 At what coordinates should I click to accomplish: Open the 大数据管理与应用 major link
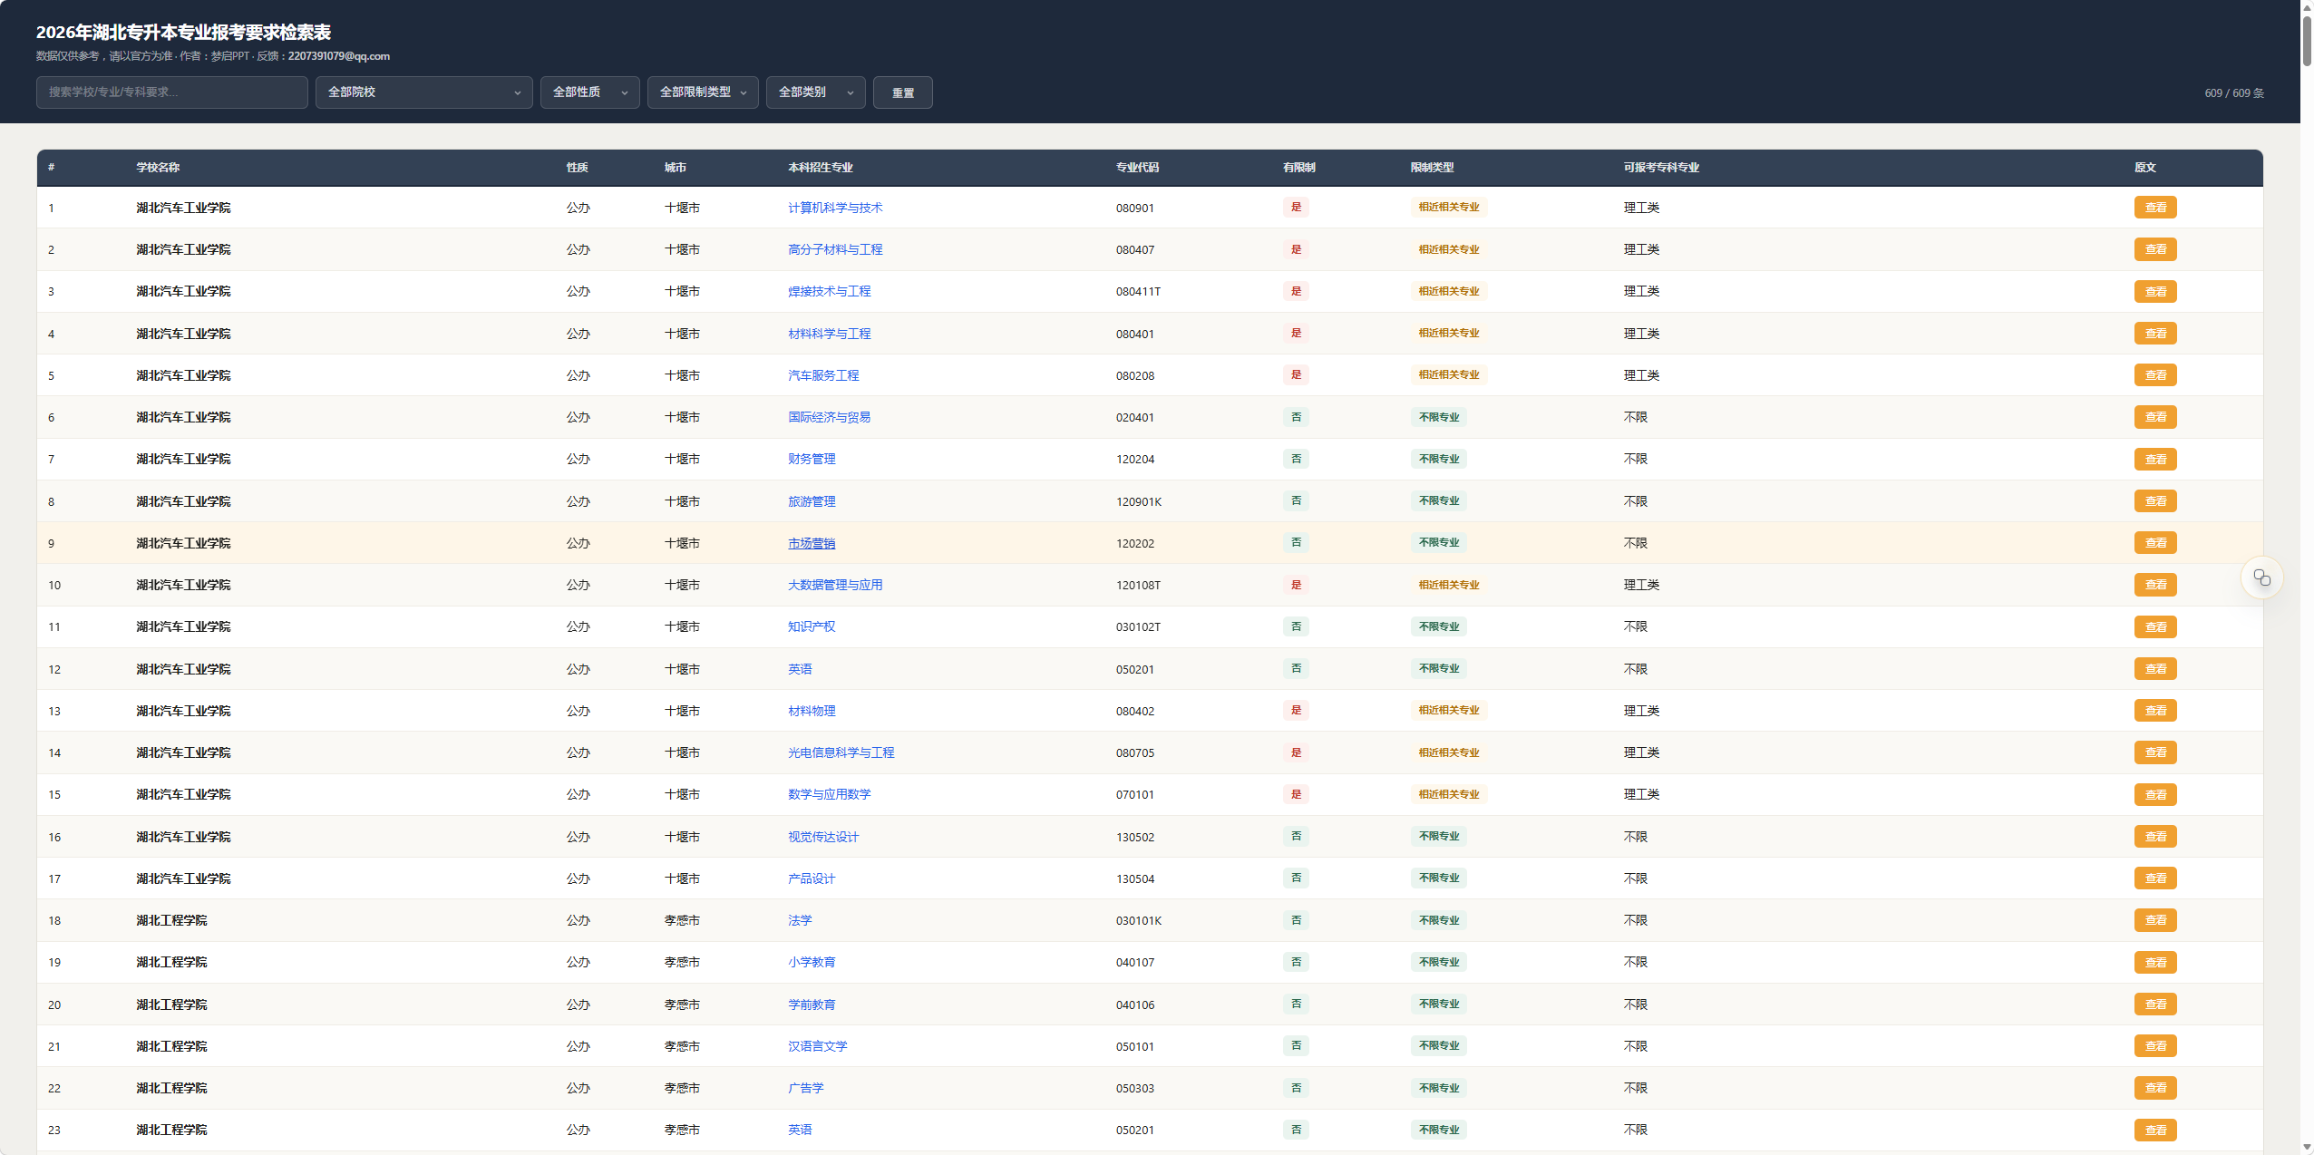point(835,585)
